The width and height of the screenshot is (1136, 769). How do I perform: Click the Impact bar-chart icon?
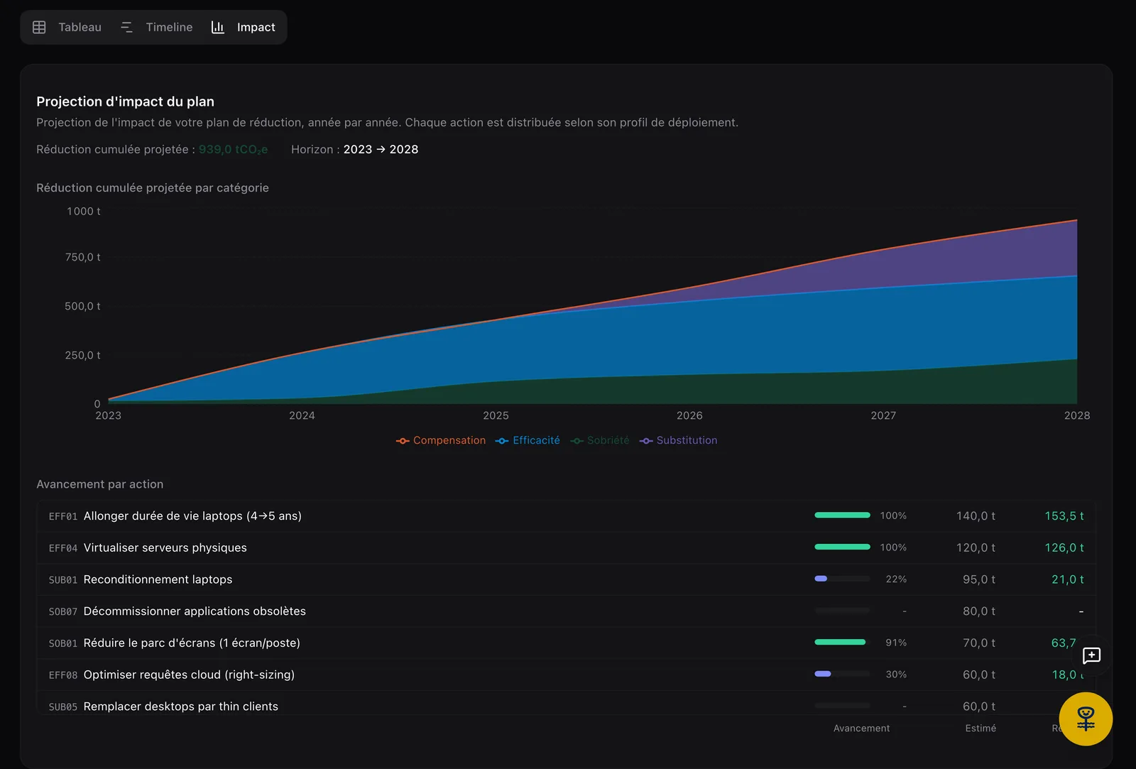coord(218,27)
